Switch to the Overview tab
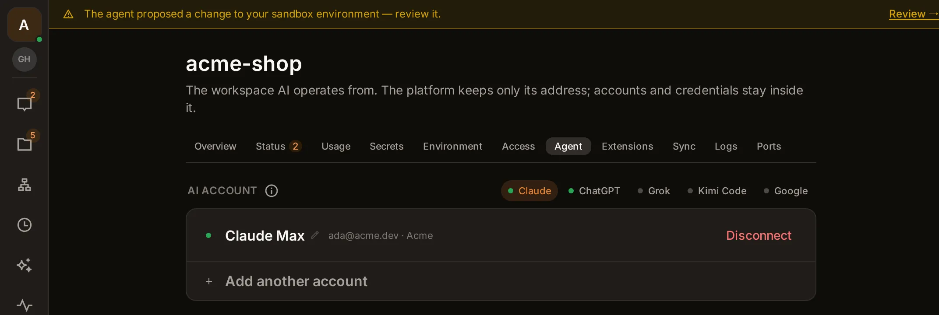 (215, 146)
